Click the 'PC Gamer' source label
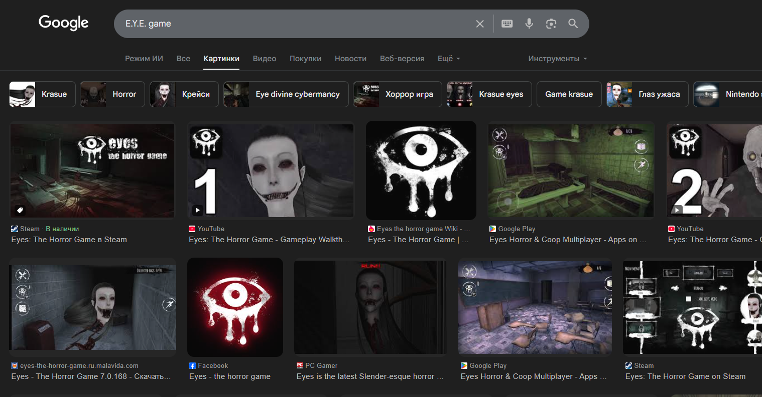The height and width of the screenshot is (397, 762). tap(317, 365)
